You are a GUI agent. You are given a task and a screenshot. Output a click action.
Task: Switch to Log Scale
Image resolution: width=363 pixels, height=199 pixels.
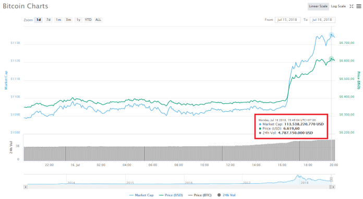coord(338,6)
